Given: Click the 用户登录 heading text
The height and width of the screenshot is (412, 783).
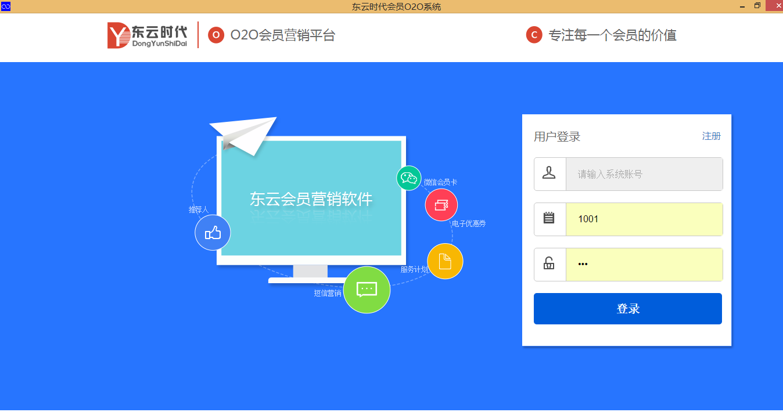Looking at the screenshot, I should click(557, 137).
